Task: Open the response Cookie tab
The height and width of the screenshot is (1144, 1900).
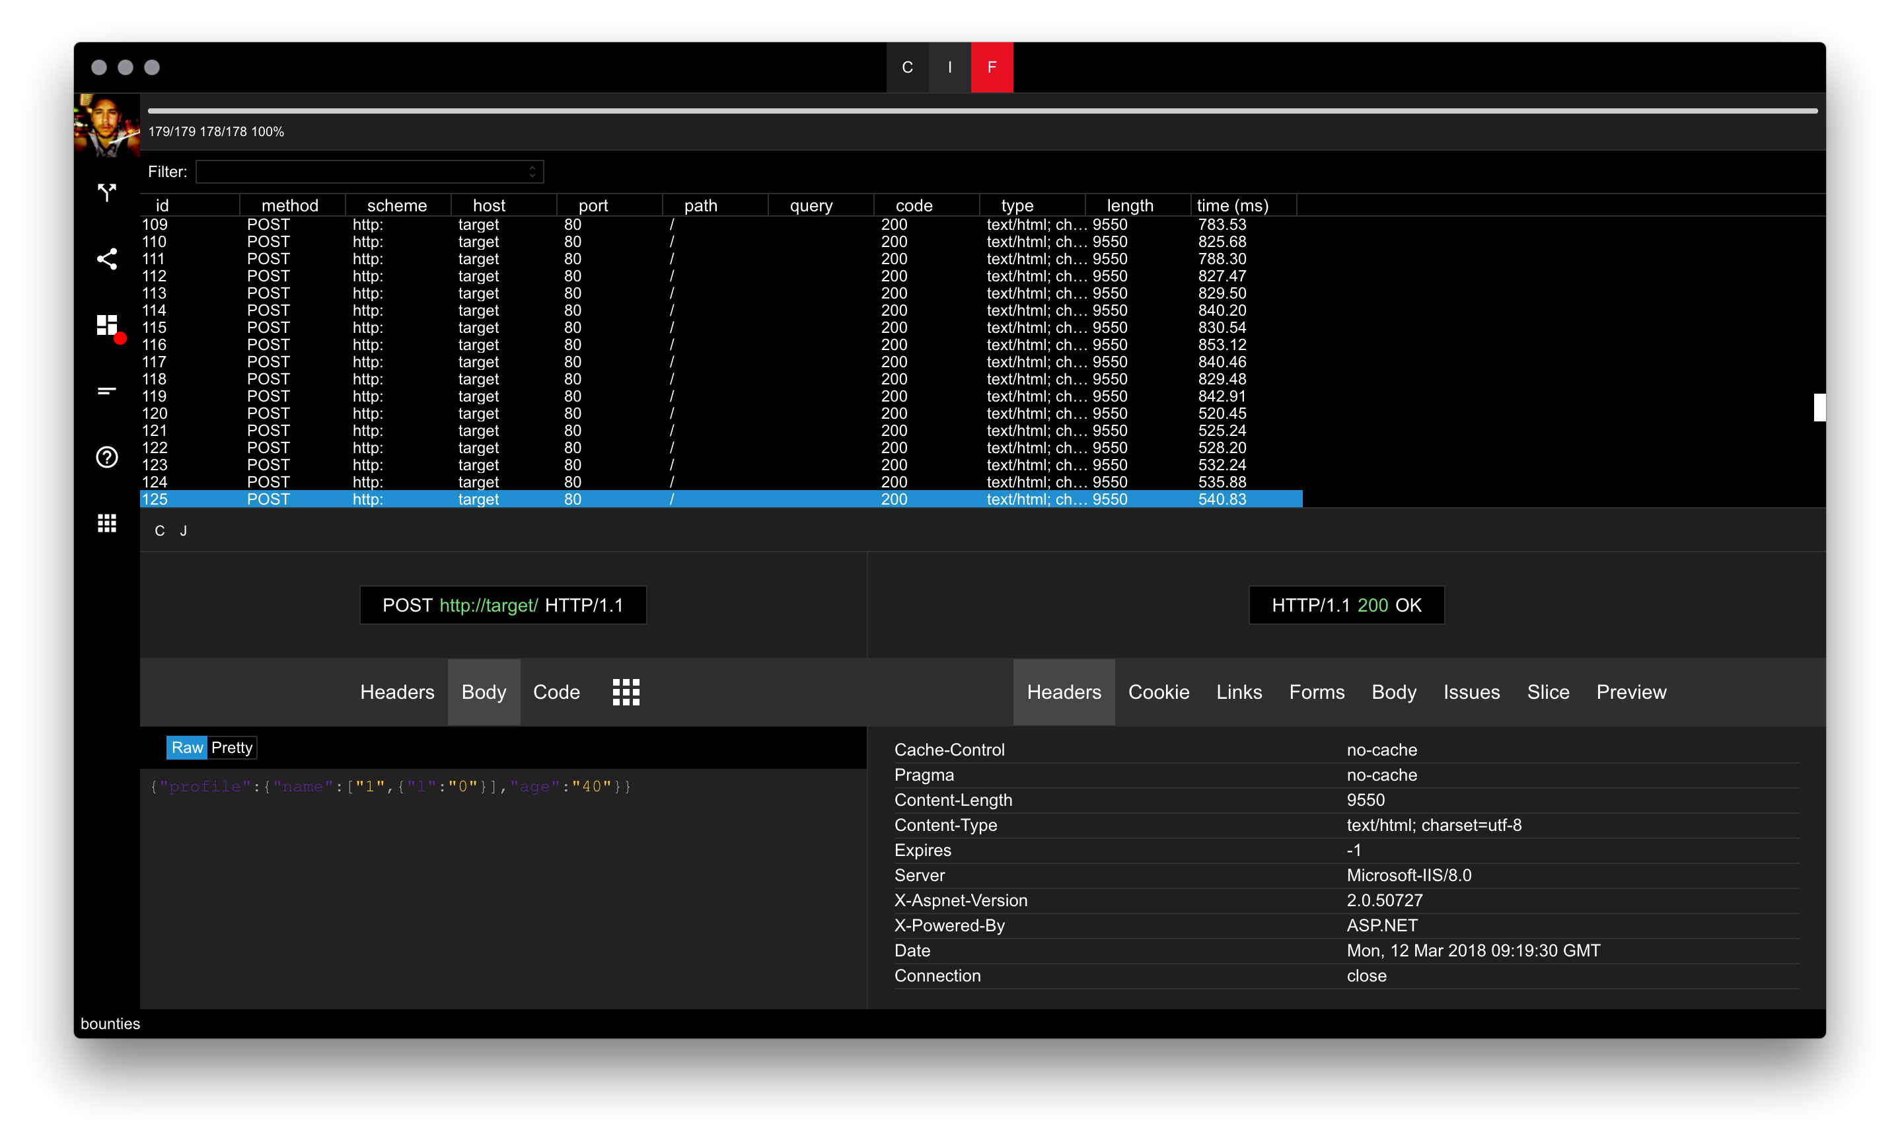Action: click(1157, 692)
